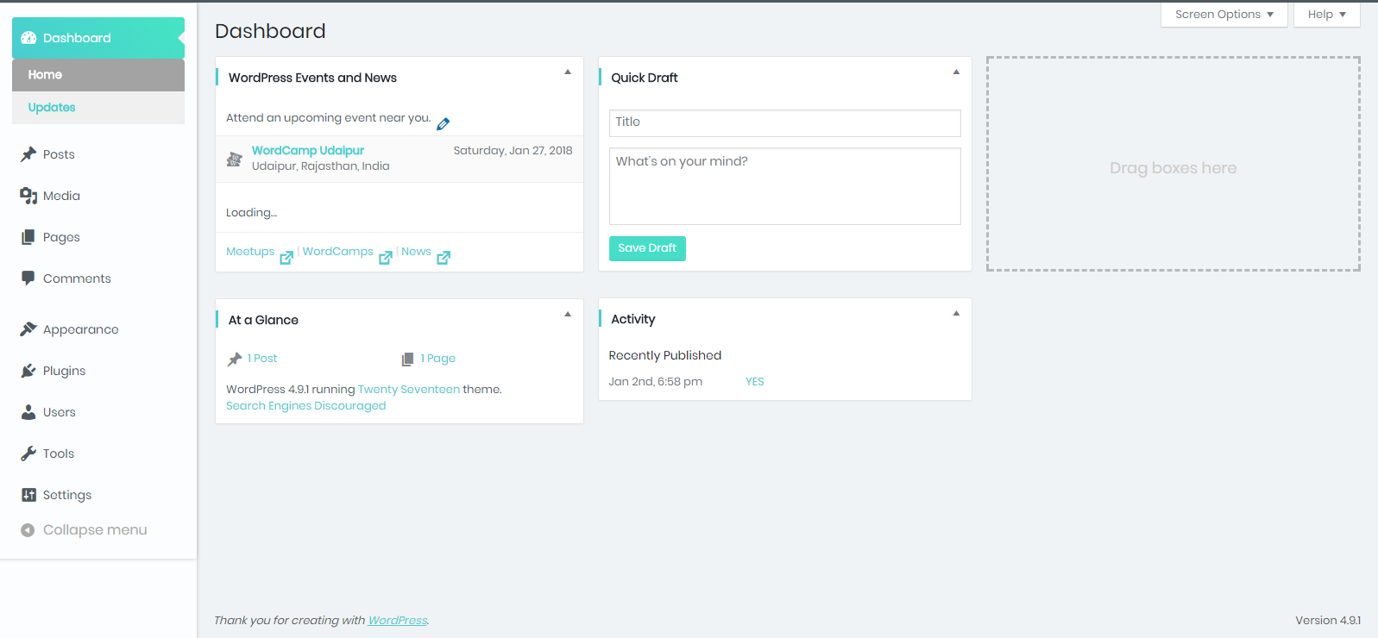Open the 1 Post link
Viewport: 1378px width, 638px height.
coord(262,359)
